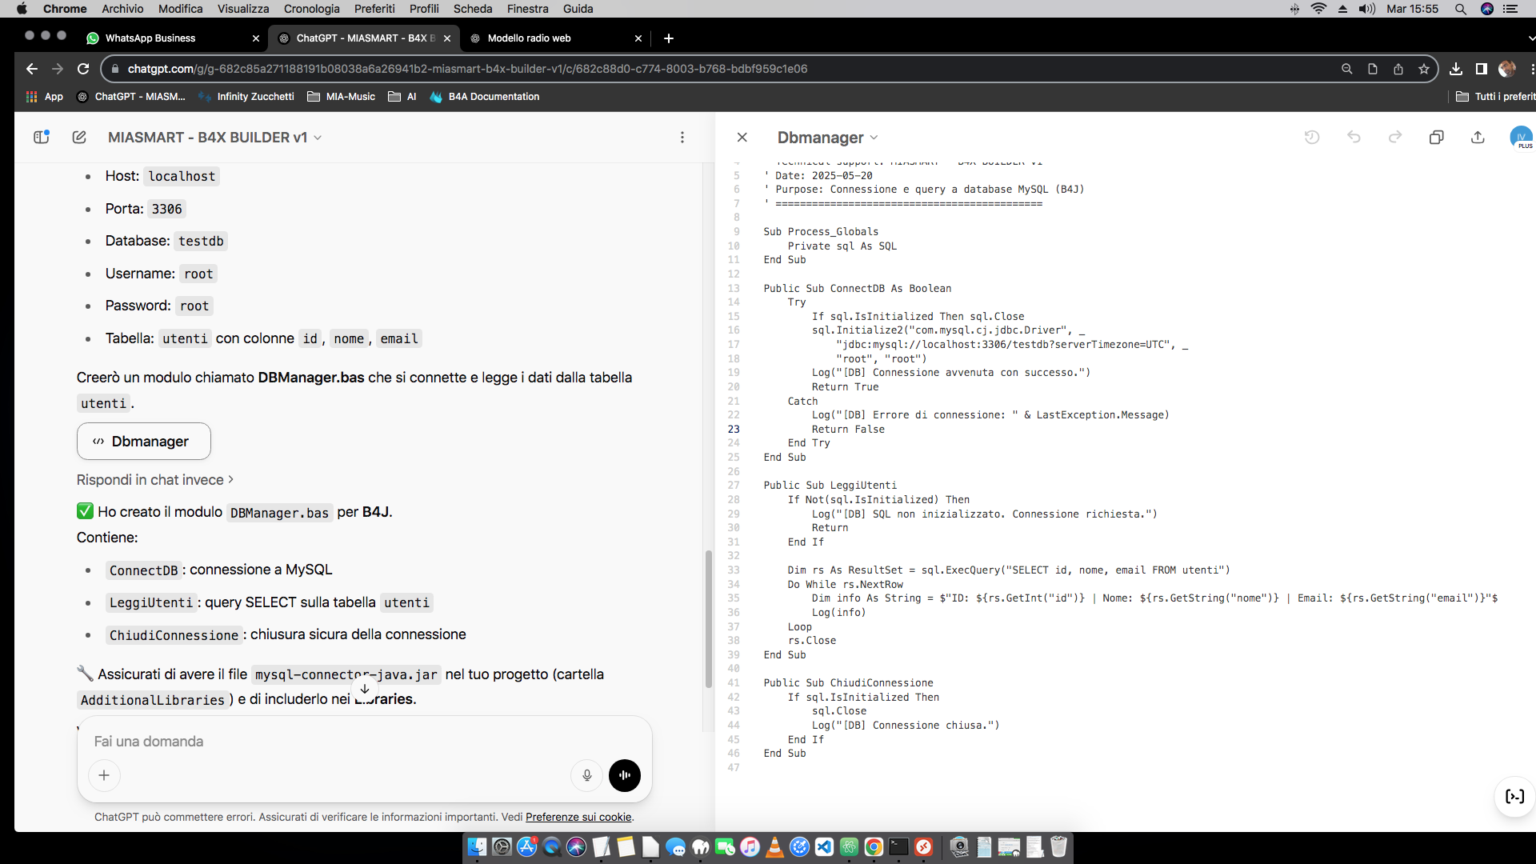Open the Preferiti menu
The width and height of the screenshot is (1536, 864).
tap(374, 9)
